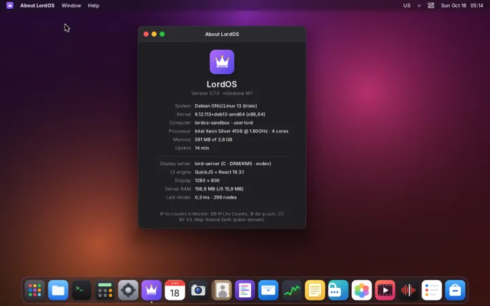Viewport: 490px width, 306px height.
Task: Open the About LordOS menu
Action: [x=37, y=5]
